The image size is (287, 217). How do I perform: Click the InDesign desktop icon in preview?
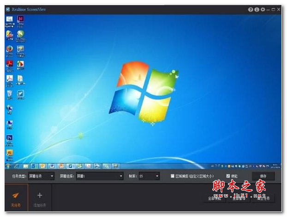(20, 19)
